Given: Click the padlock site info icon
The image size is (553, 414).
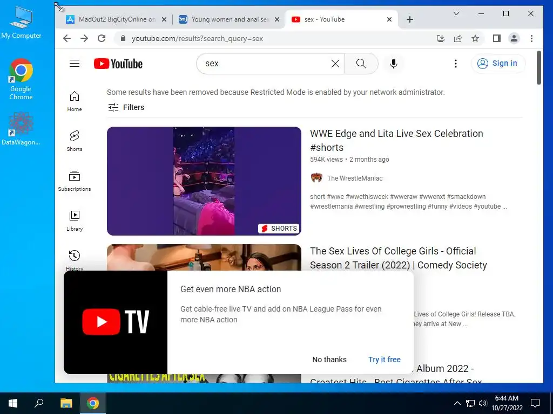Looking at the screenshot, I should click(x=123, y=38).
